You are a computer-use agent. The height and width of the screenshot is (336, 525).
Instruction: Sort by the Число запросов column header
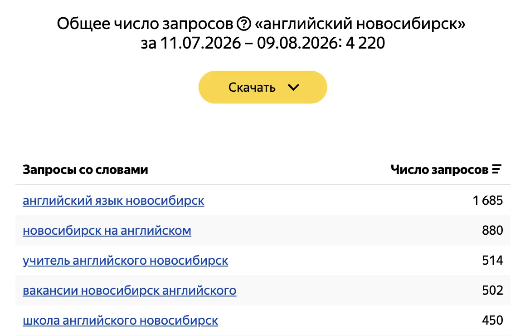(439, 170)
